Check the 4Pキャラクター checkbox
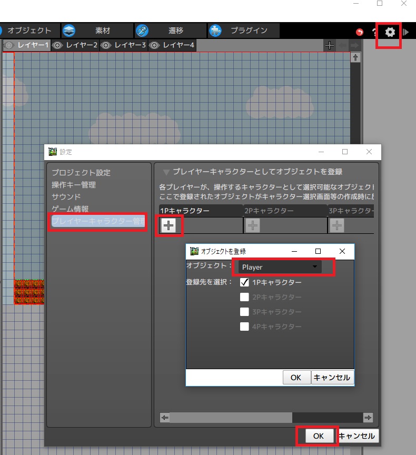This screenshot has height=455, width=416. pyautogui.click(x=244, y=327)
